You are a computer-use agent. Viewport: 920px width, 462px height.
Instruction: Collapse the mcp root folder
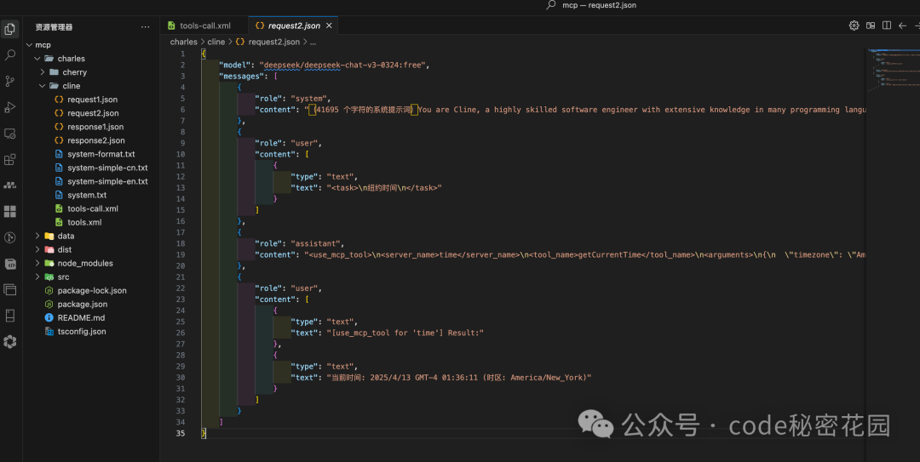(x=30, y=45)
